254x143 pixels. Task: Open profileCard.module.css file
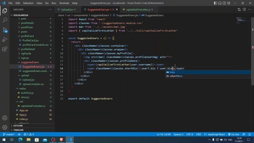[35, 45]
